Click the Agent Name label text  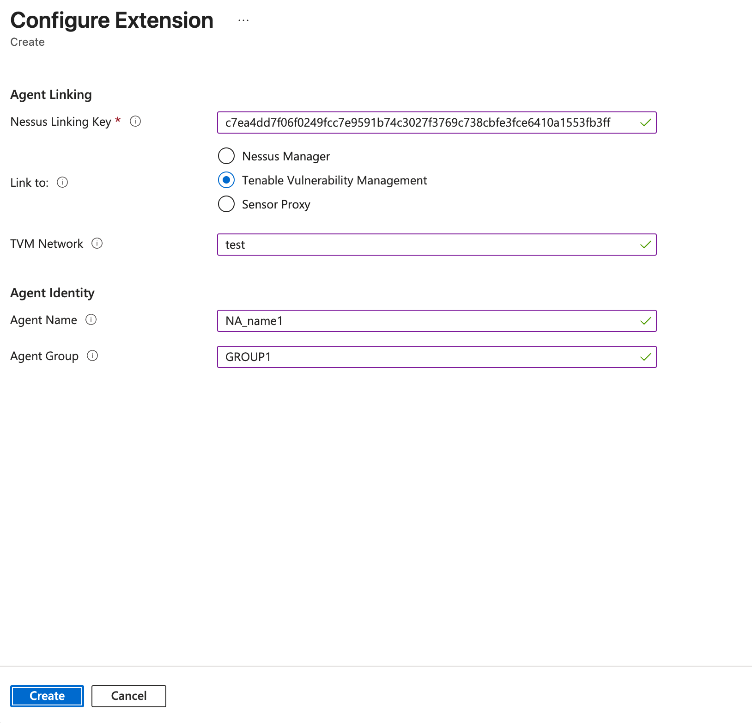(44, 320)
